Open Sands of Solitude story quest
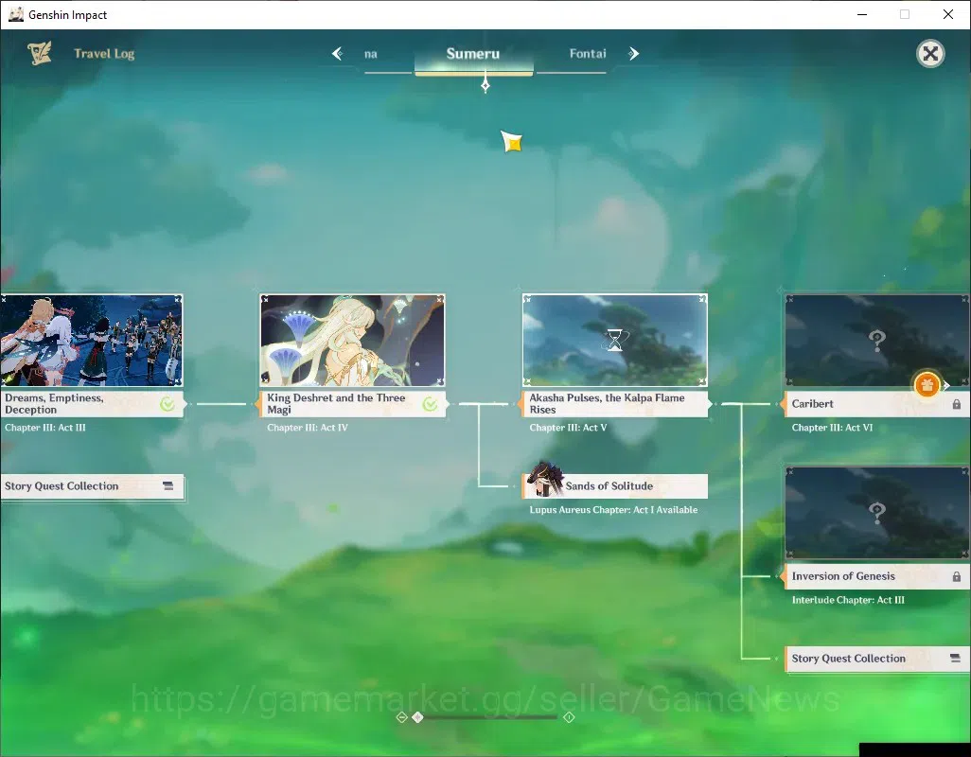This screenshot has width=971, height=757. pyautogui.click(x=615, y=486)
